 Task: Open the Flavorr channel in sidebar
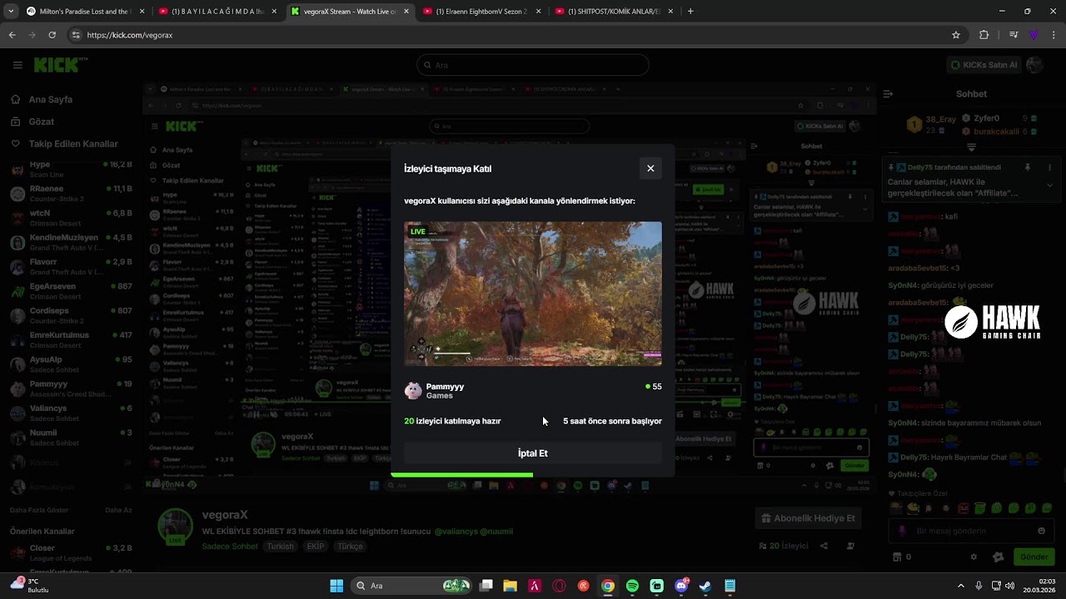(71, 267)
